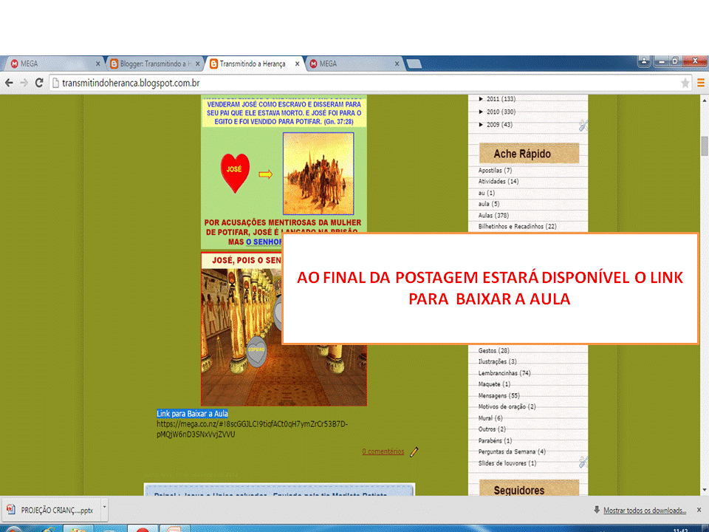
Task: Open the Apostilas (7) label
Action: (x=495, y=171)
